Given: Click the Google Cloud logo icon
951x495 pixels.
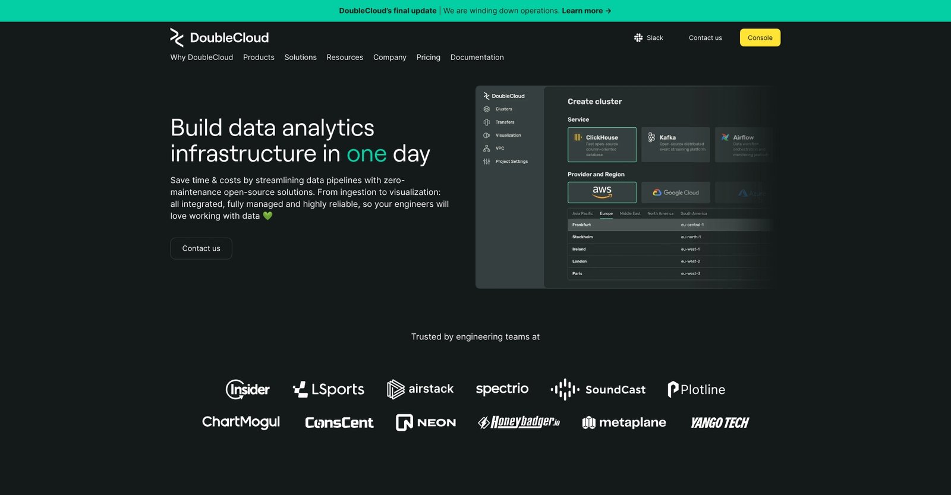Looking at the screenshot, I should (x=657, y=193).
